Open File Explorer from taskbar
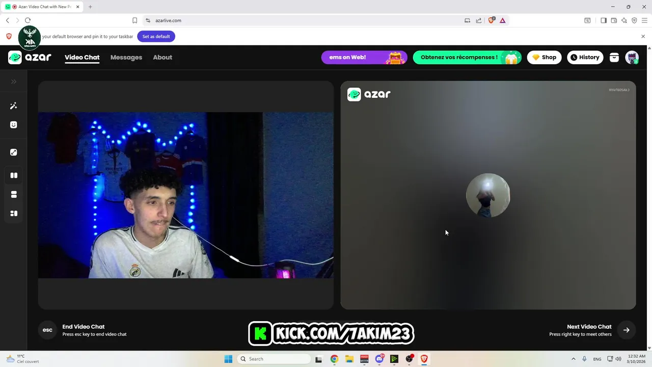This screenshot has height=367, width=652. (349, 359)
